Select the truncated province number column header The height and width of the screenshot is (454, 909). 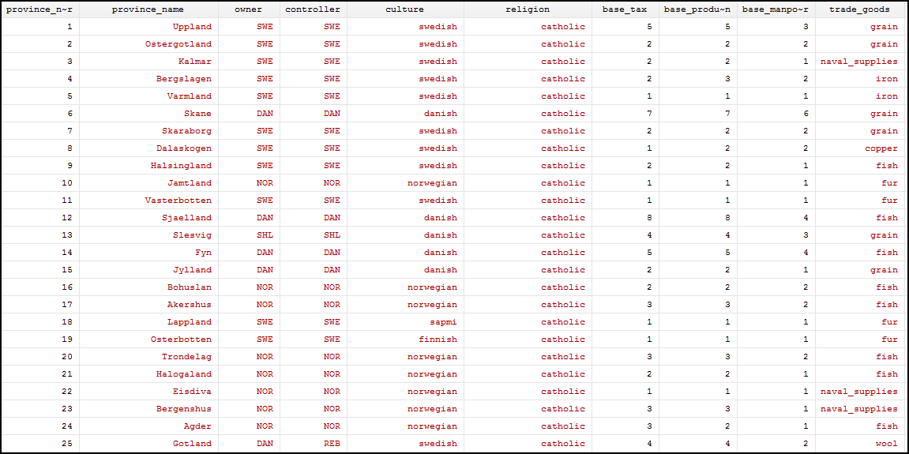(x=39, y=9)
